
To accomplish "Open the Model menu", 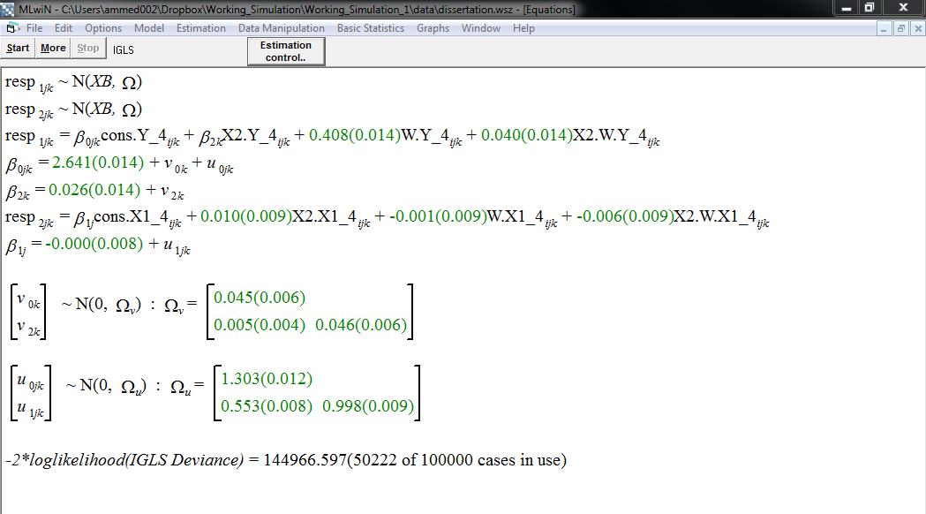I will (149, 28).
